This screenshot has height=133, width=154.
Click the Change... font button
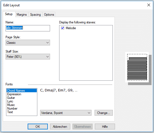tap(104, 113)
